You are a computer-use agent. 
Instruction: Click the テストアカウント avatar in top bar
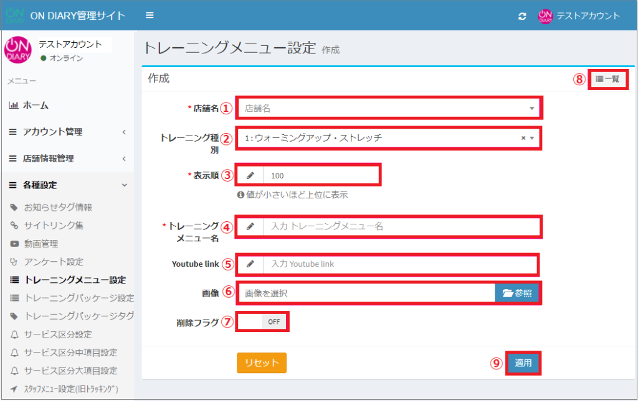545,16
